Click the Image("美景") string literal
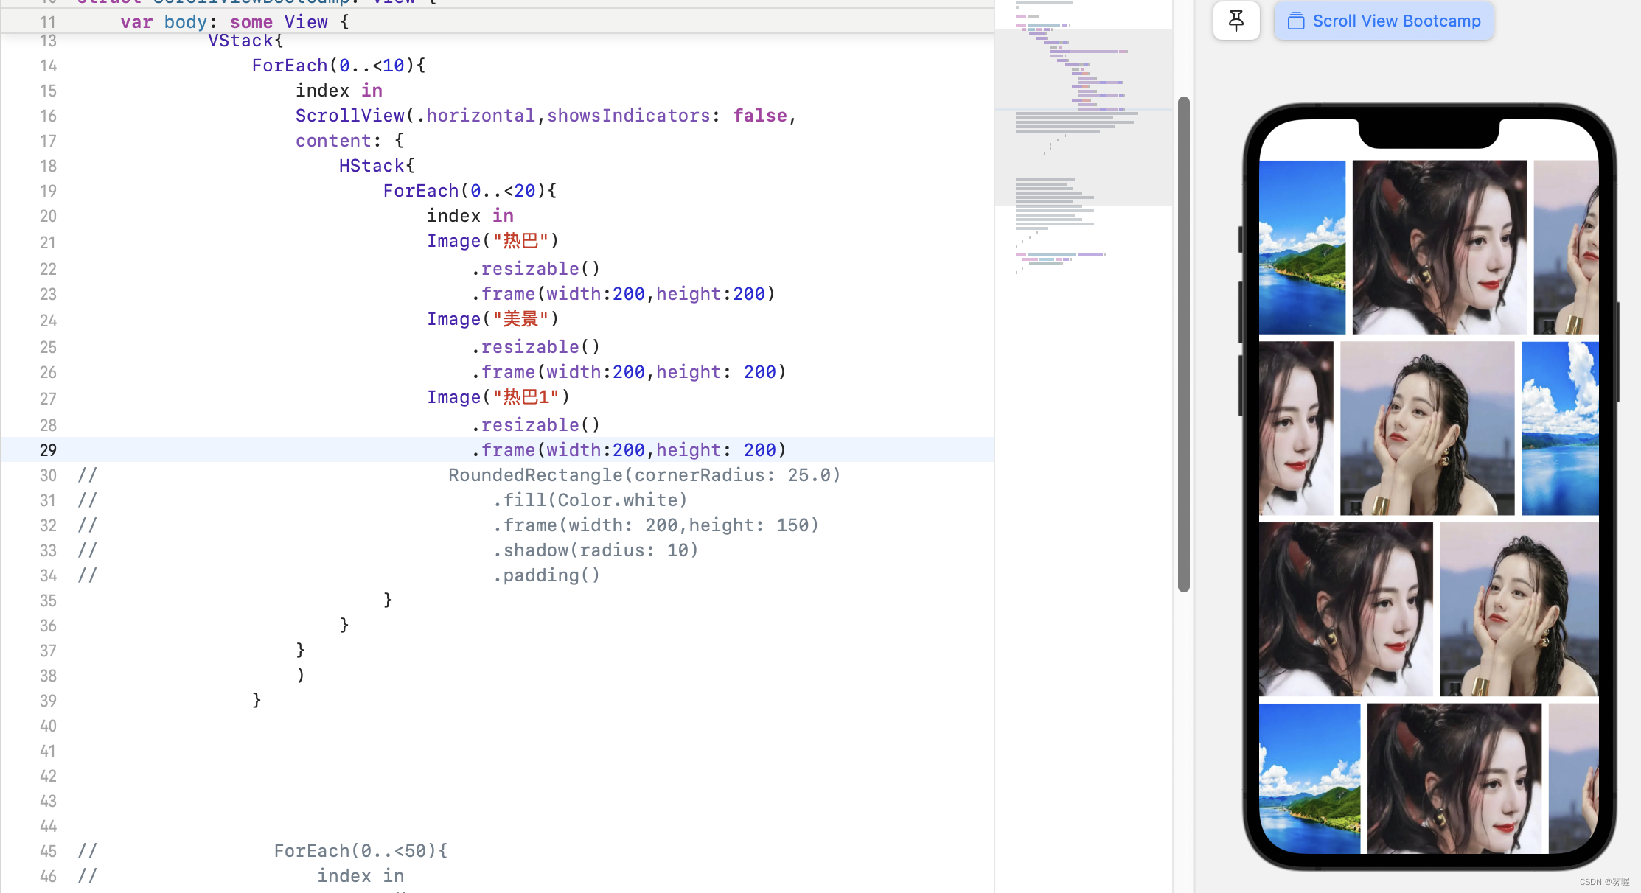 [x=520, y=319]
